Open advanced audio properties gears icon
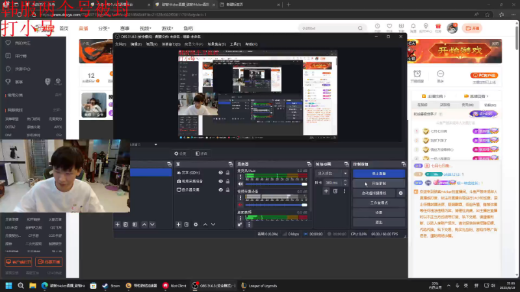520x292 pixels. 240,225
